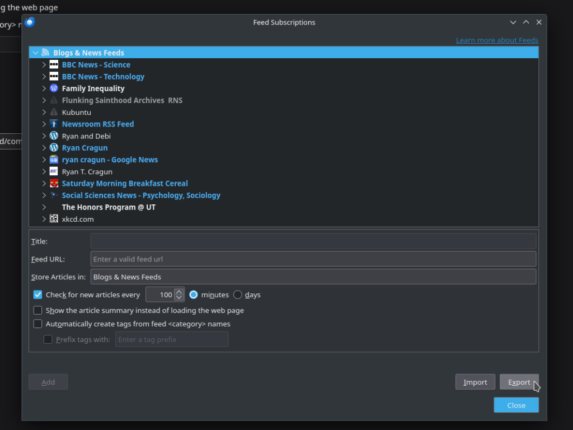Click the Google News icon for ryan cragun

[x=54, y=160]
